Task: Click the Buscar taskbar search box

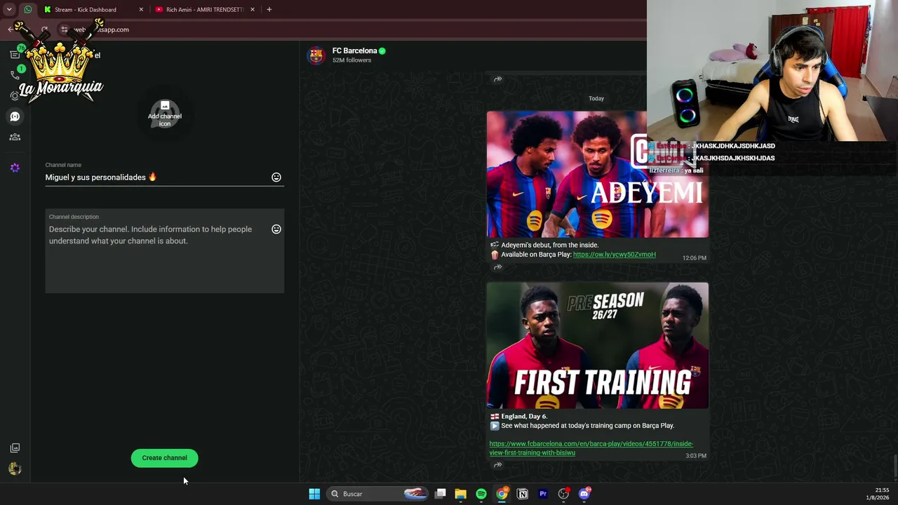Action: click(x=379, y=494)
